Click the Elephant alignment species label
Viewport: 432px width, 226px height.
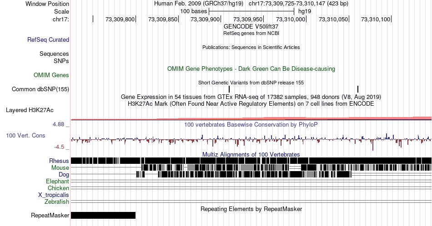[x=57, y=181]
